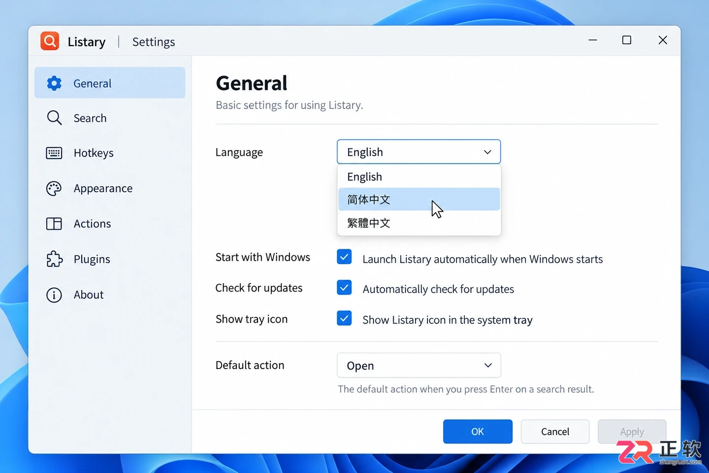This screenshot has height=473, width=709.
Task: Disable Launch Listary automatically at Windows start
Action: coord(344,257)
